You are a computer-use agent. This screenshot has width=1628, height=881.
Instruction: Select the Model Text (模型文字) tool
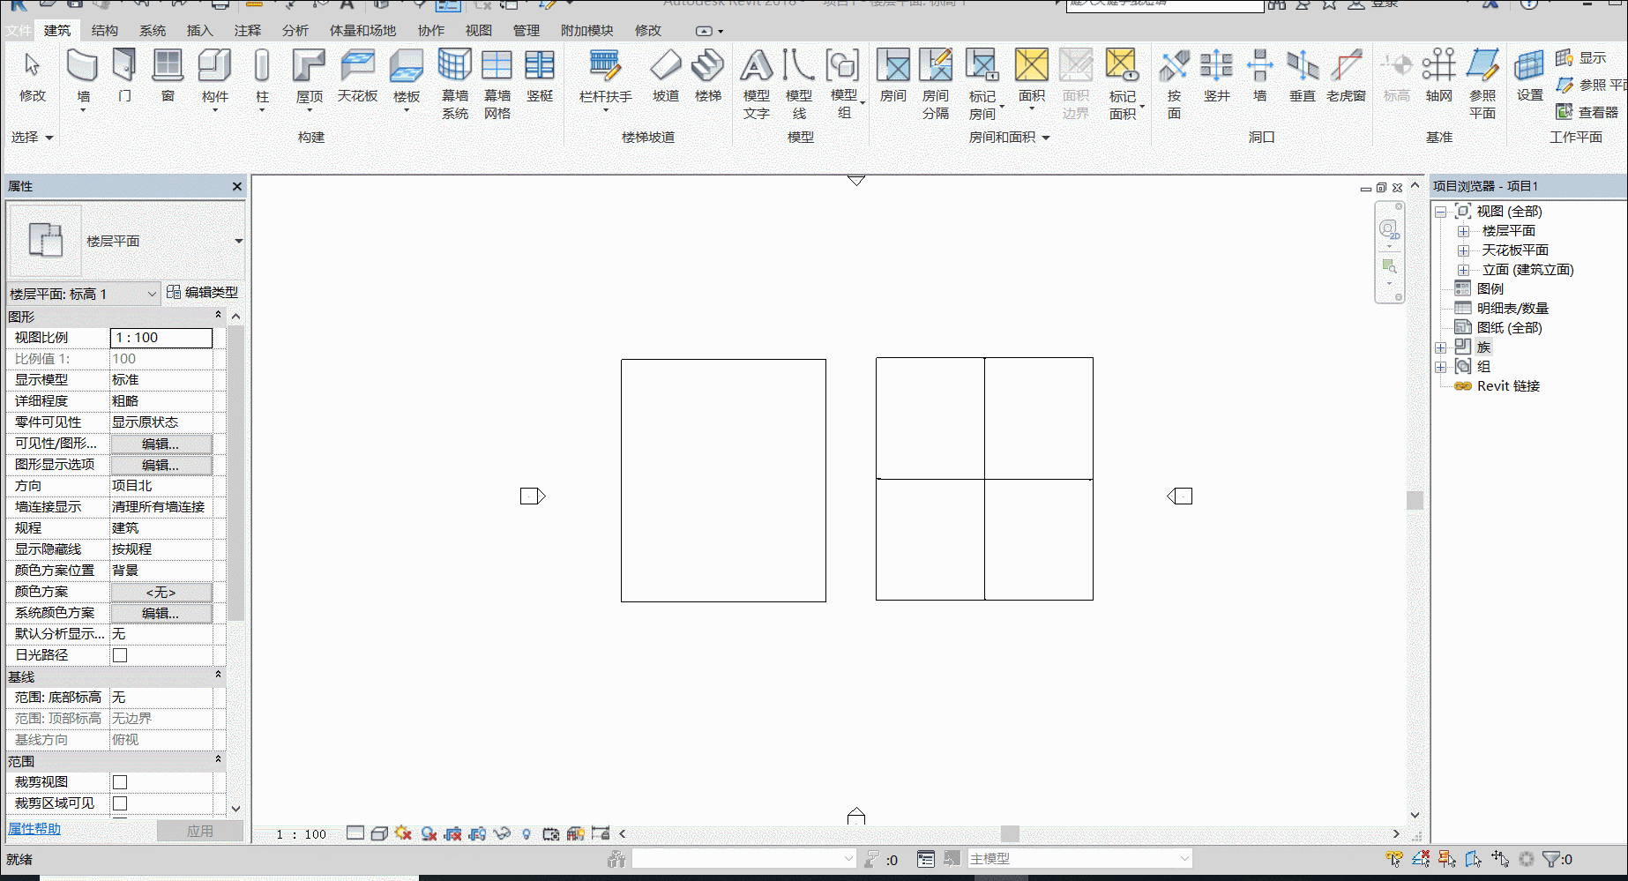click(757, 85)
